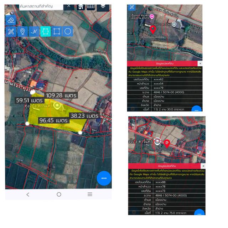
Task: Close the top-right land parcel info panel
Action: coord(200,64)
